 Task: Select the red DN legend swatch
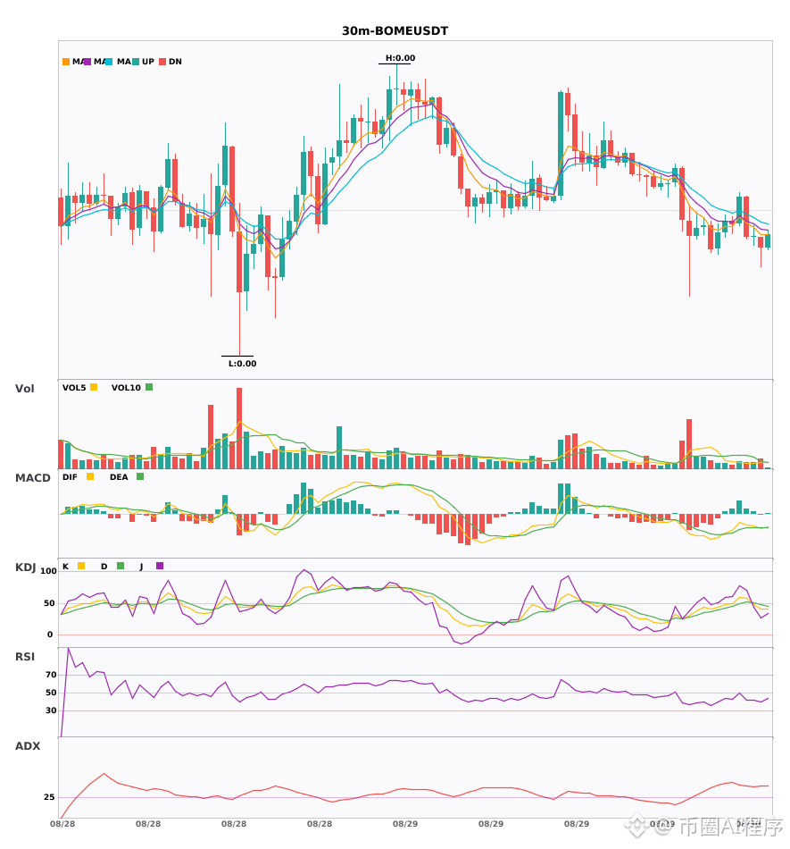162,62
